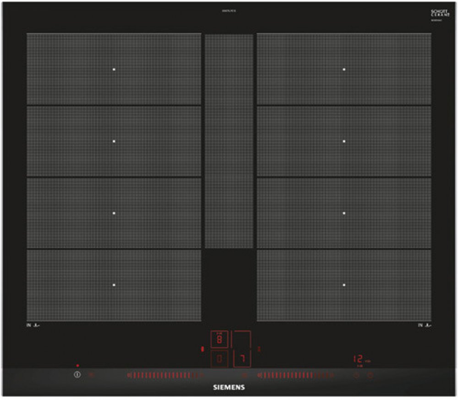Click the SIEMENS brand logo
The image size is (458, 400).
pos(229,387)
